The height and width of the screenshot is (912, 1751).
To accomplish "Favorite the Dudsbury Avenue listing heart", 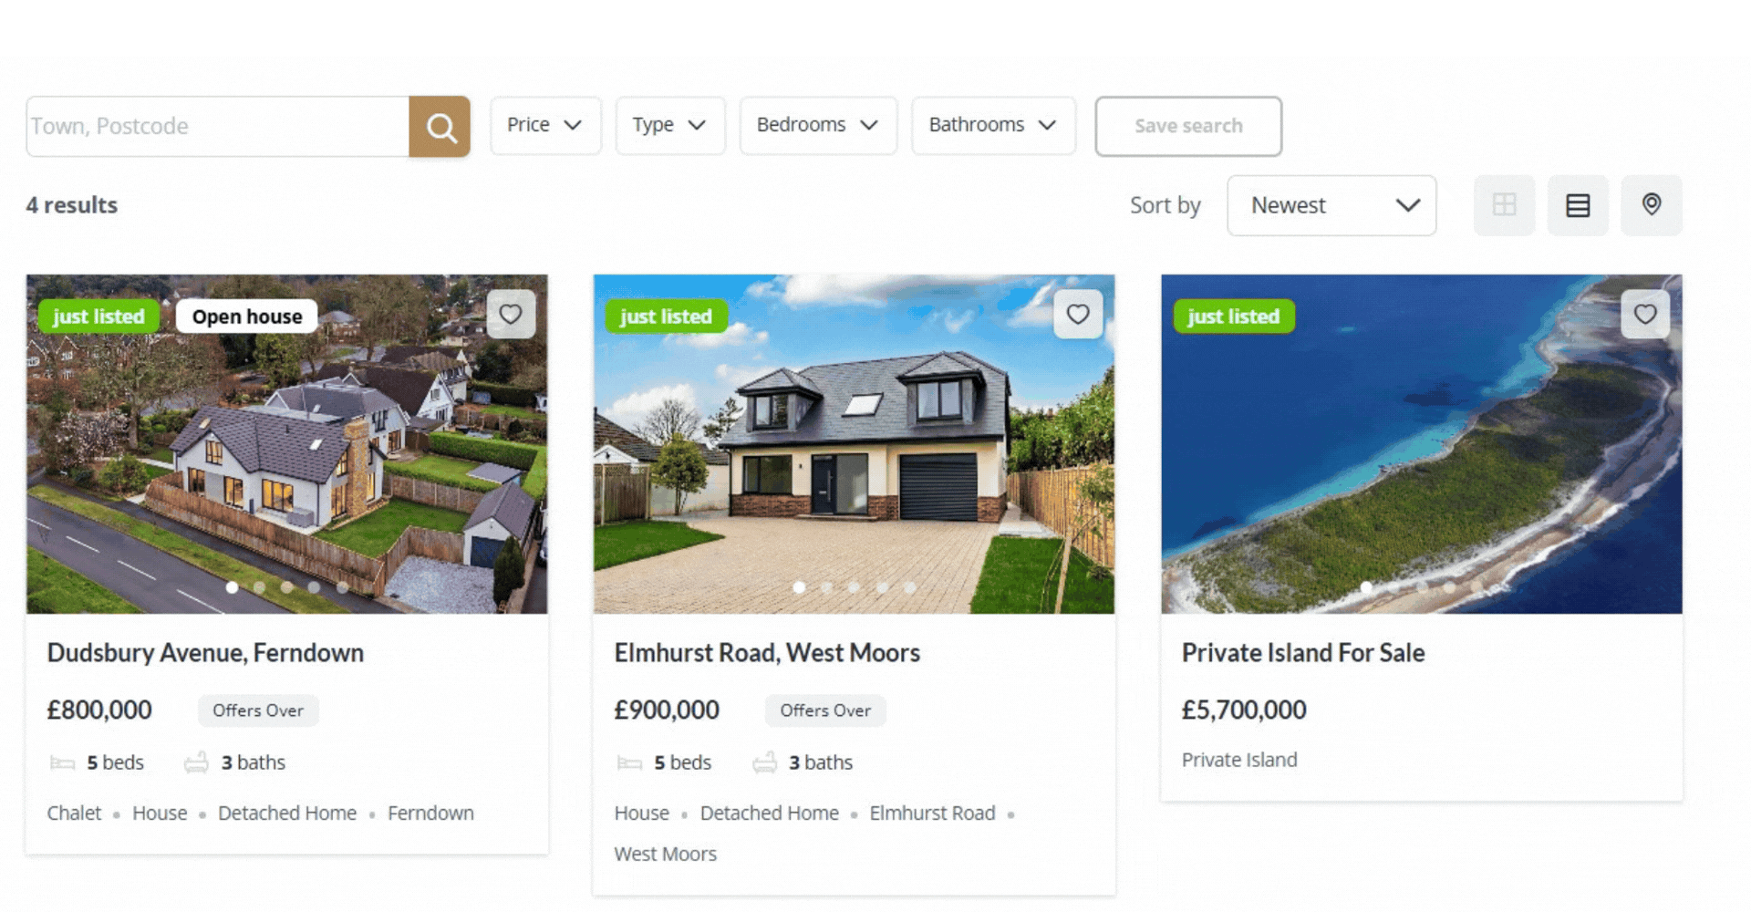I will (511, 315).
